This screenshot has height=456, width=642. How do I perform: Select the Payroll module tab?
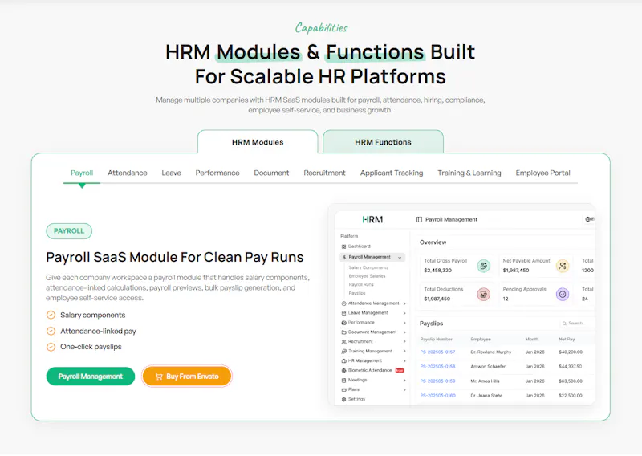click(82, 173)
